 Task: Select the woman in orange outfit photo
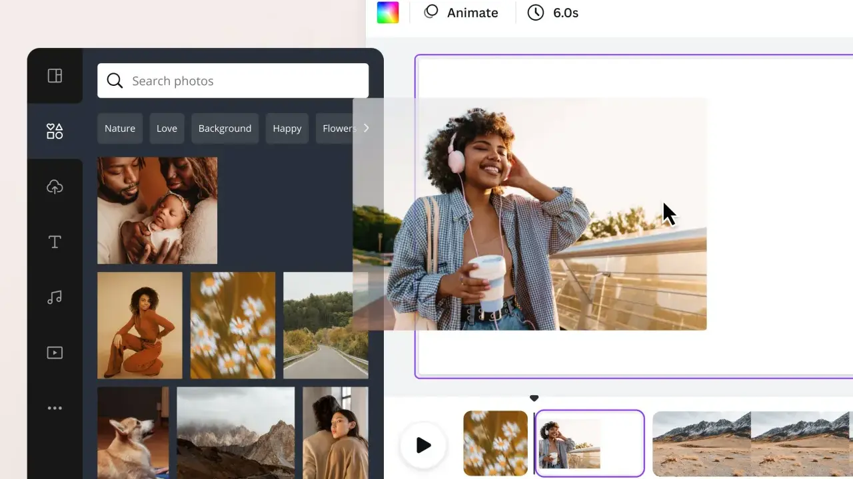coord(140,325)
